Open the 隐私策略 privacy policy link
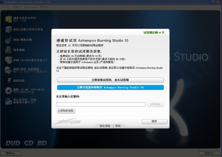 tap(105, 126)
